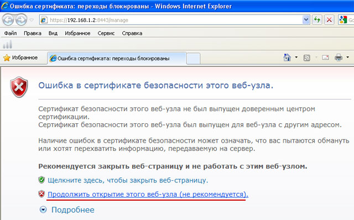The height and width of the screenshot is (220, 354).
Task: Open the Home button dropdown arrow
Action: point(296,57)
